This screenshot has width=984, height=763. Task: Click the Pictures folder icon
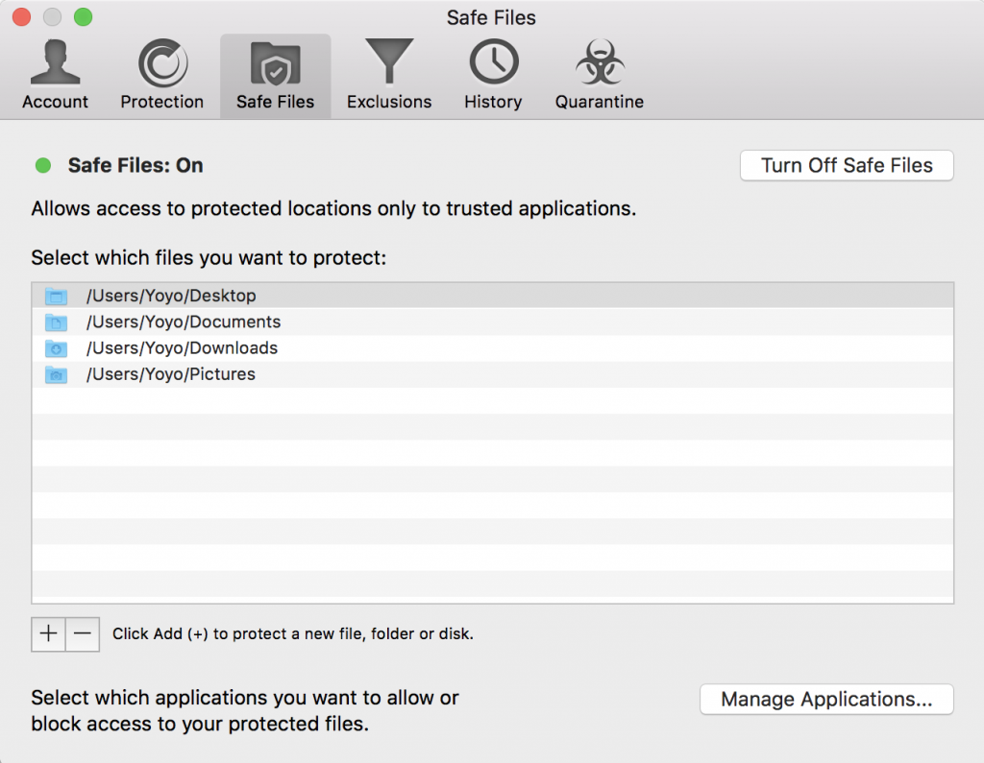[x=56, y=375]
